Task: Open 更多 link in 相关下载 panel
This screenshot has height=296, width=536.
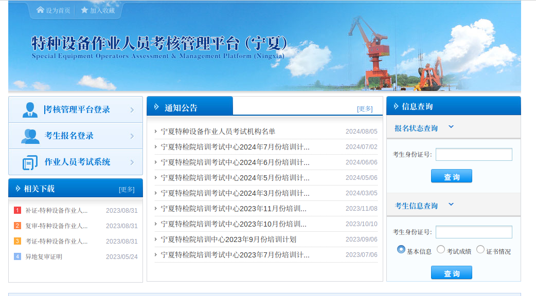Action: (x=127, y=189)
